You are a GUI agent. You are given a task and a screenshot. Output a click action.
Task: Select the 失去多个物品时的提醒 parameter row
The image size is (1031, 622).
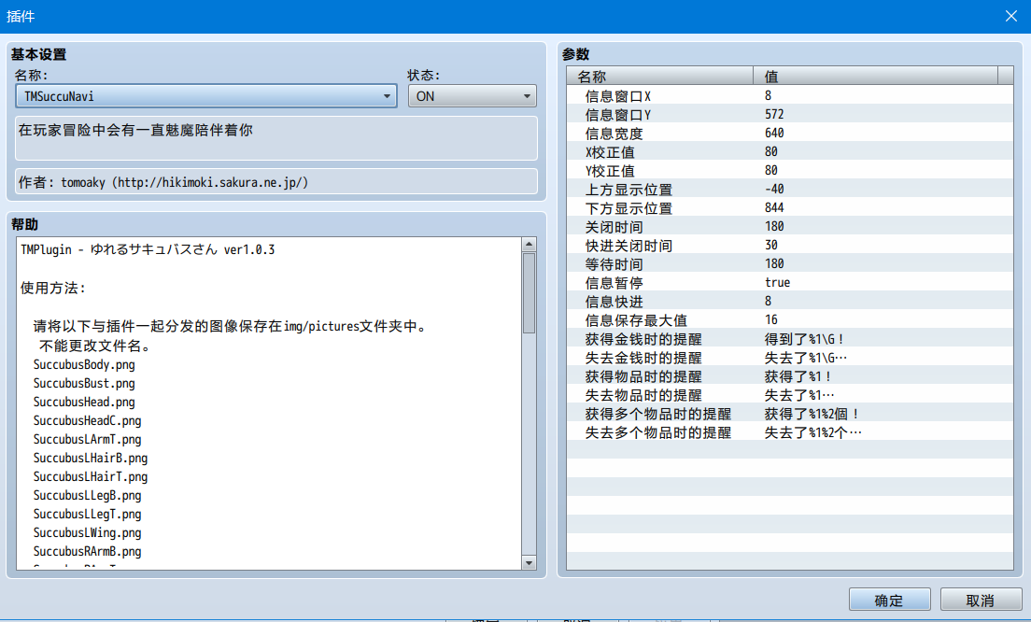pos(790,432)
